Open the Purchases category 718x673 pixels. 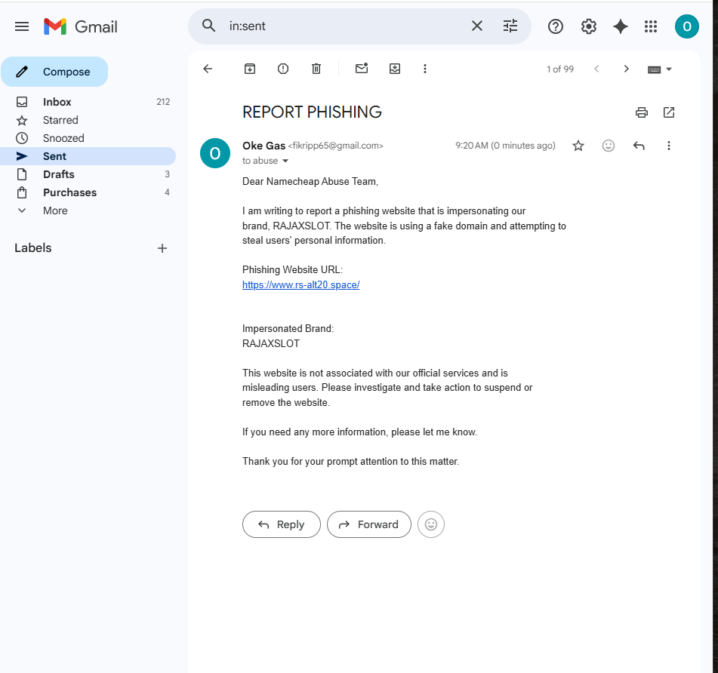click(88, 192)
